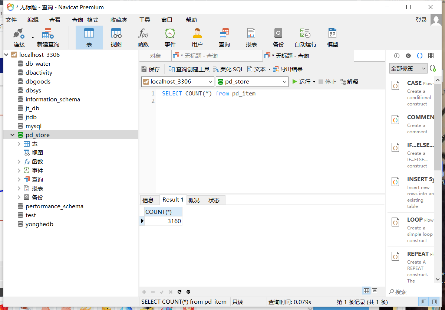Click the refresh icon below result grid

pos(179,292)
